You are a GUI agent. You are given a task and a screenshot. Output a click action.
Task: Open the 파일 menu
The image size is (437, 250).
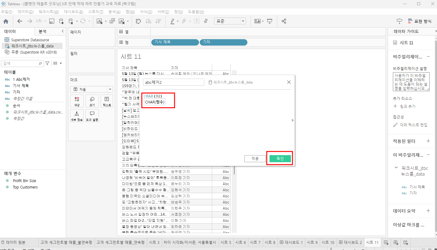point(6,12)
